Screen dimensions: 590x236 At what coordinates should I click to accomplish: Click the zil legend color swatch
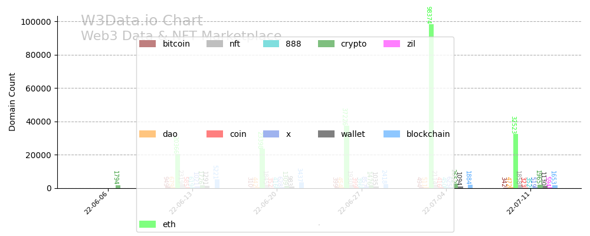[x=392, y=44]
